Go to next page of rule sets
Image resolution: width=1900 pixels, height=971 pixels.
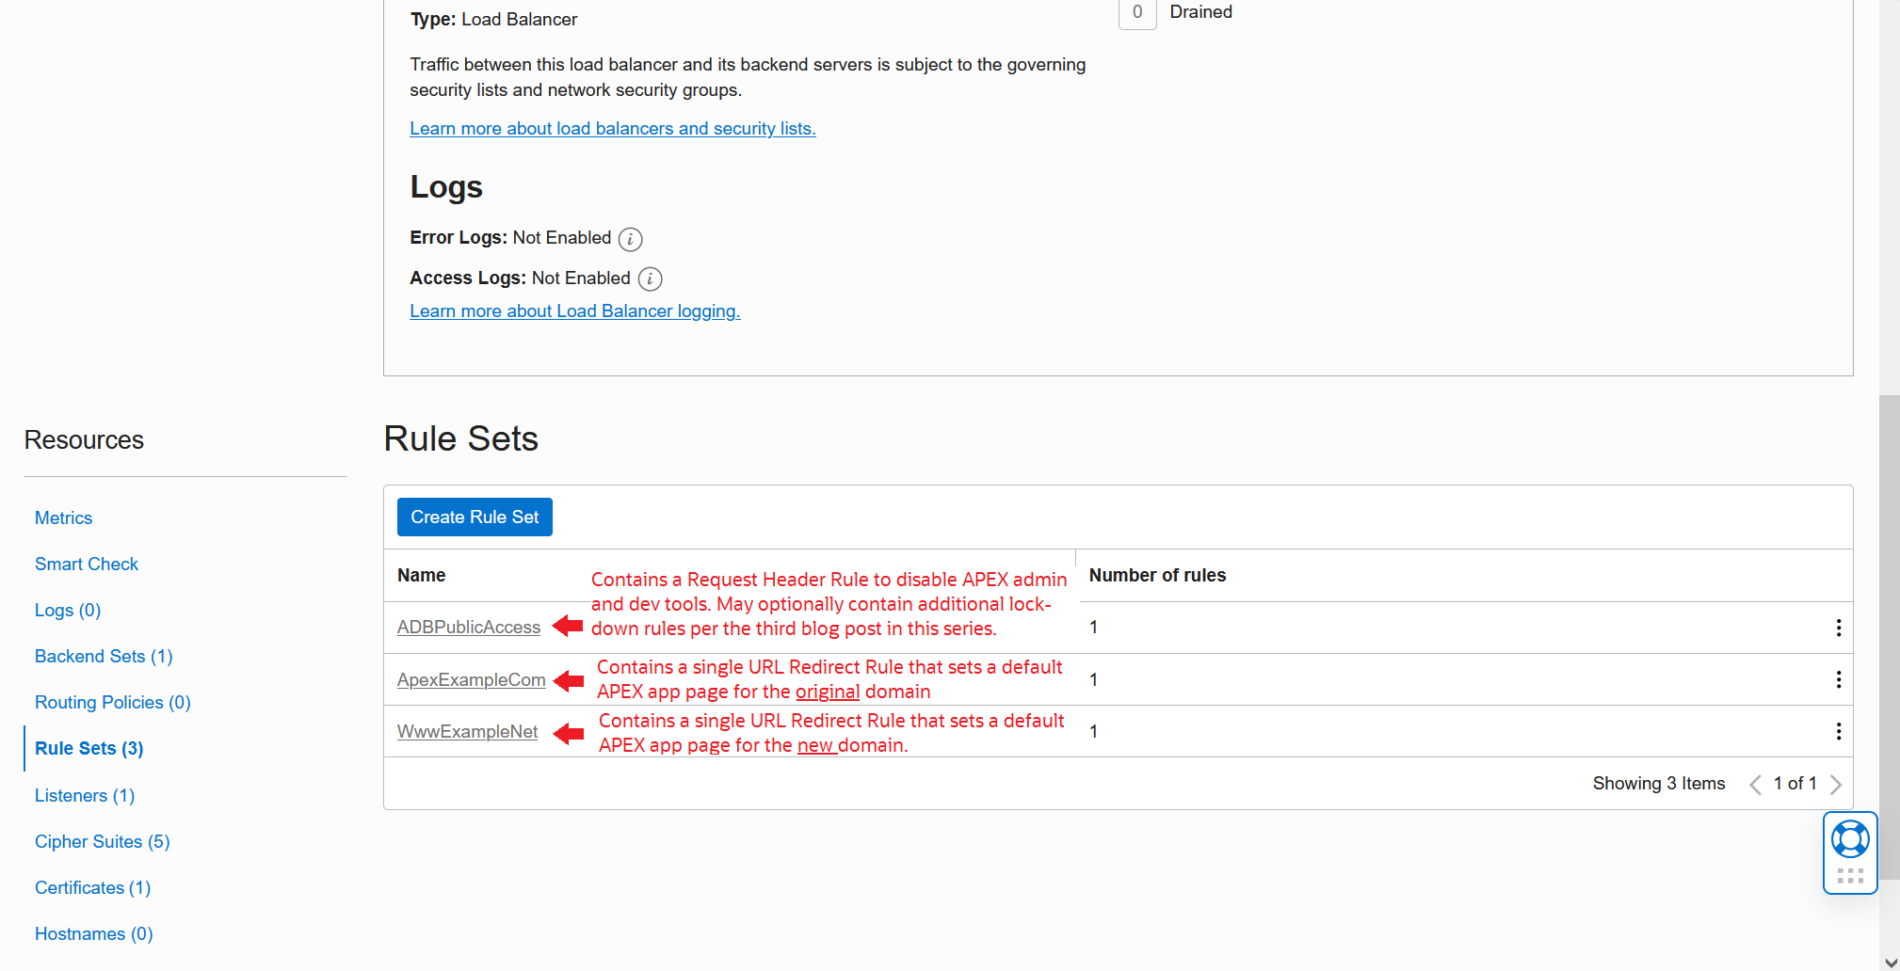(x=1835, y=785)
